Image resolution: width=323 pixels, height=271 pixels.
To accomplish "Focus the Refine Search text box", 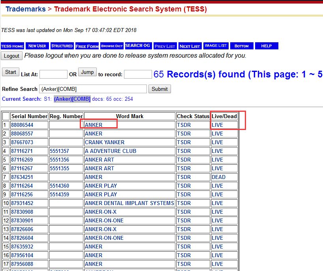I will click(93, 89).
